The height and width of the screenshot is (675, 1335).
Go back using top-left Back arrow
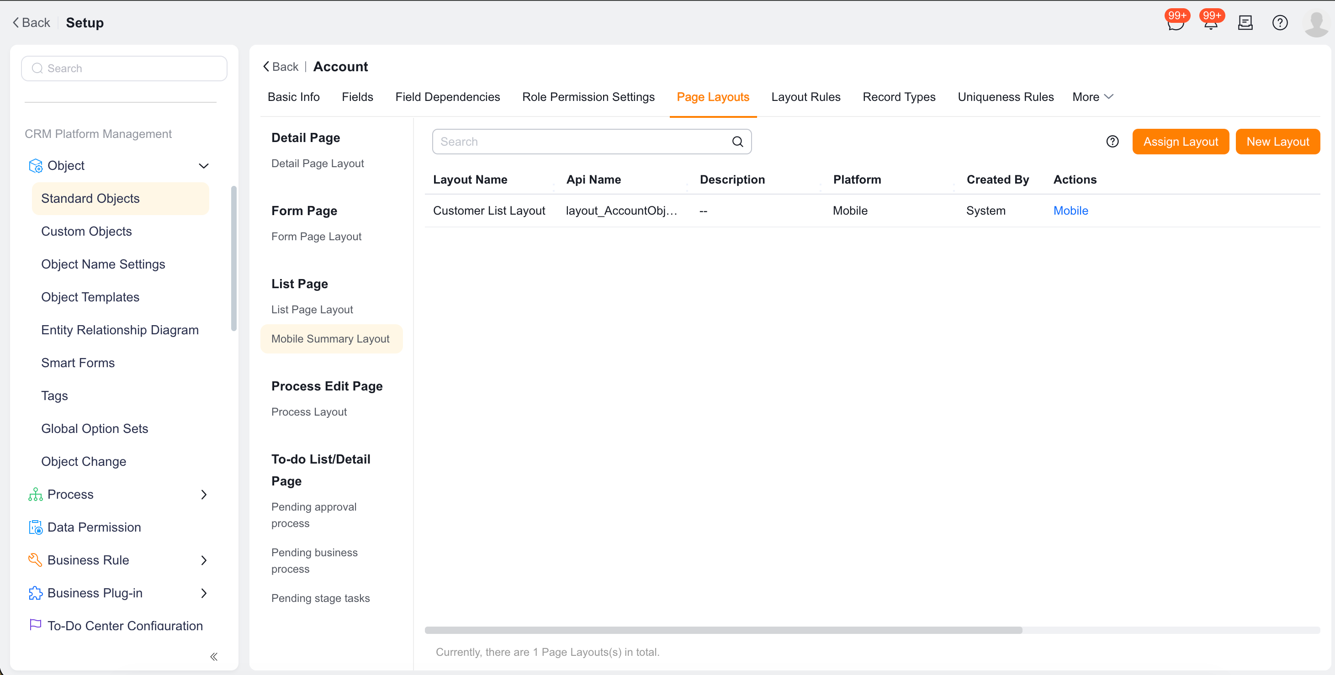[31, 23]
